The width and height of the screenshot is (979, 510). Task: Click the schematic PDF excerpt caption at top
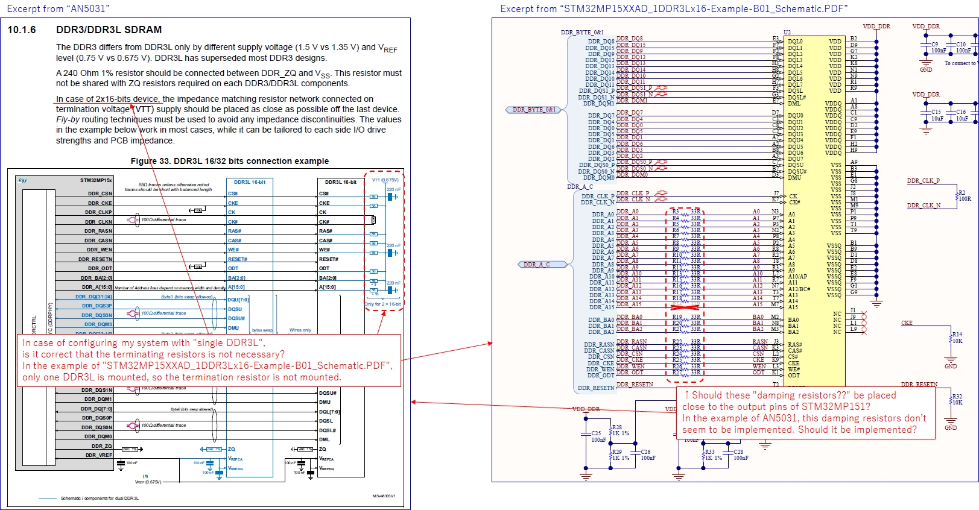coord(674,8)
